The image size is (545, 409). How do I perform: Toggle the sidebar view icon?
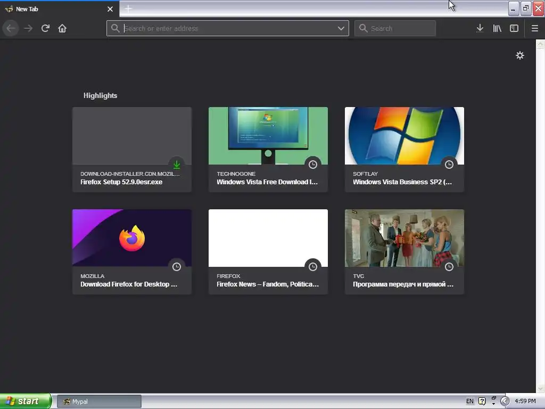(x=514, y=28)
